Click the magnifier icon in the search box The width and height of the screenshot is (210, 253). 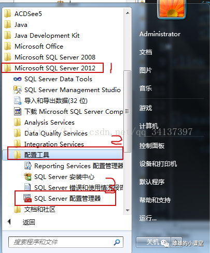click(117, 242)
